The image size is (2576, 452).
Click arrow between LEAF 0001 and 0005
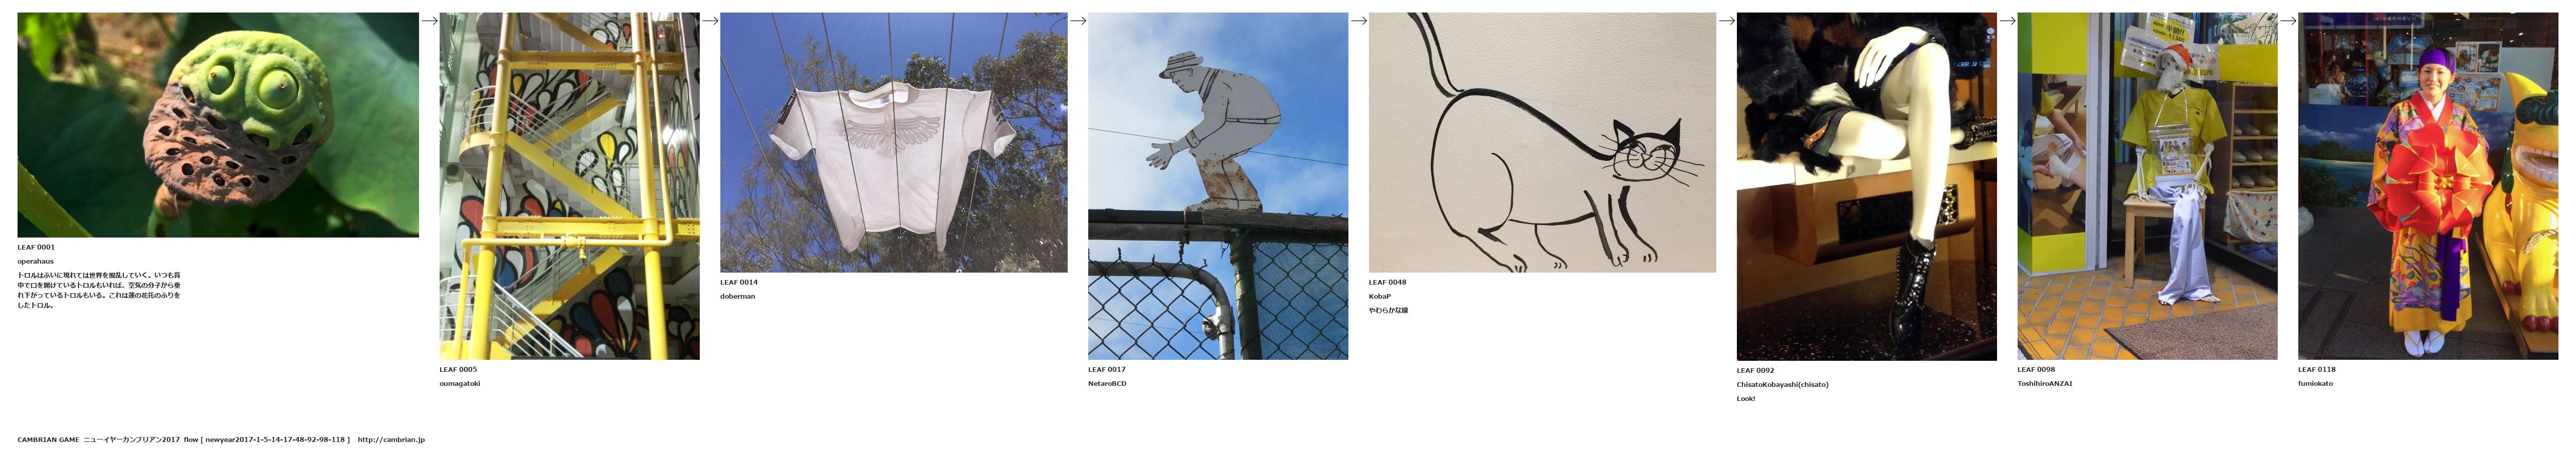[x=429, y=20]
